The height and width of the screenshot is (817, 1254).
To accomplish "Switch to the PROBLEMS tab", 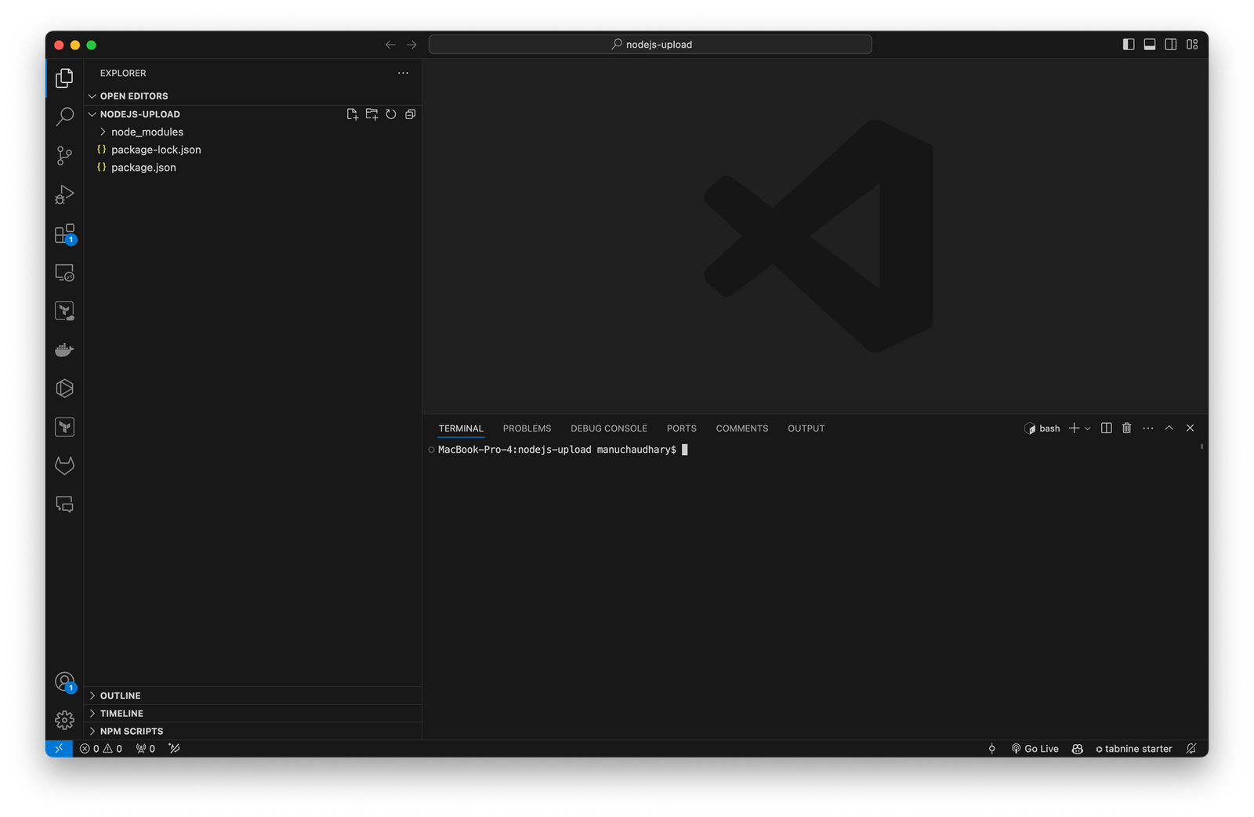I will coord(527,428).
